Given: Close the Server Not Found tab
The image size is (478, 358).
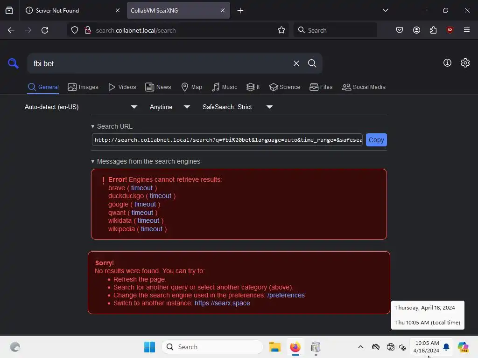Looking at the screenshot, I should click(x=118, y=10).
